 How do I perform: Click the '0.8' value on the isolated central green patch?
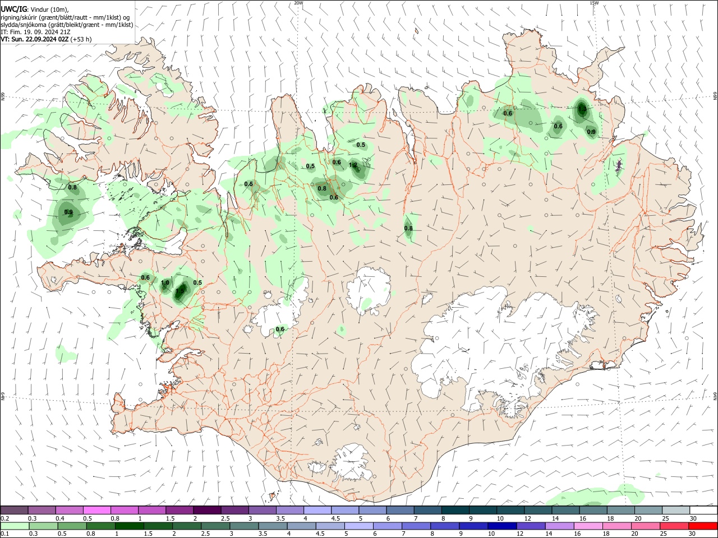click(x=408, y=228)
